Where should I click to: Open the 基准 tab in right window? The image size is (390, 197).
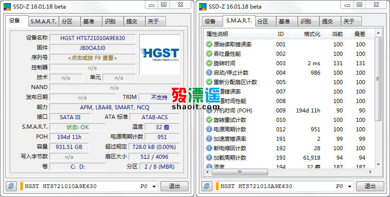(x=287, y=22)
